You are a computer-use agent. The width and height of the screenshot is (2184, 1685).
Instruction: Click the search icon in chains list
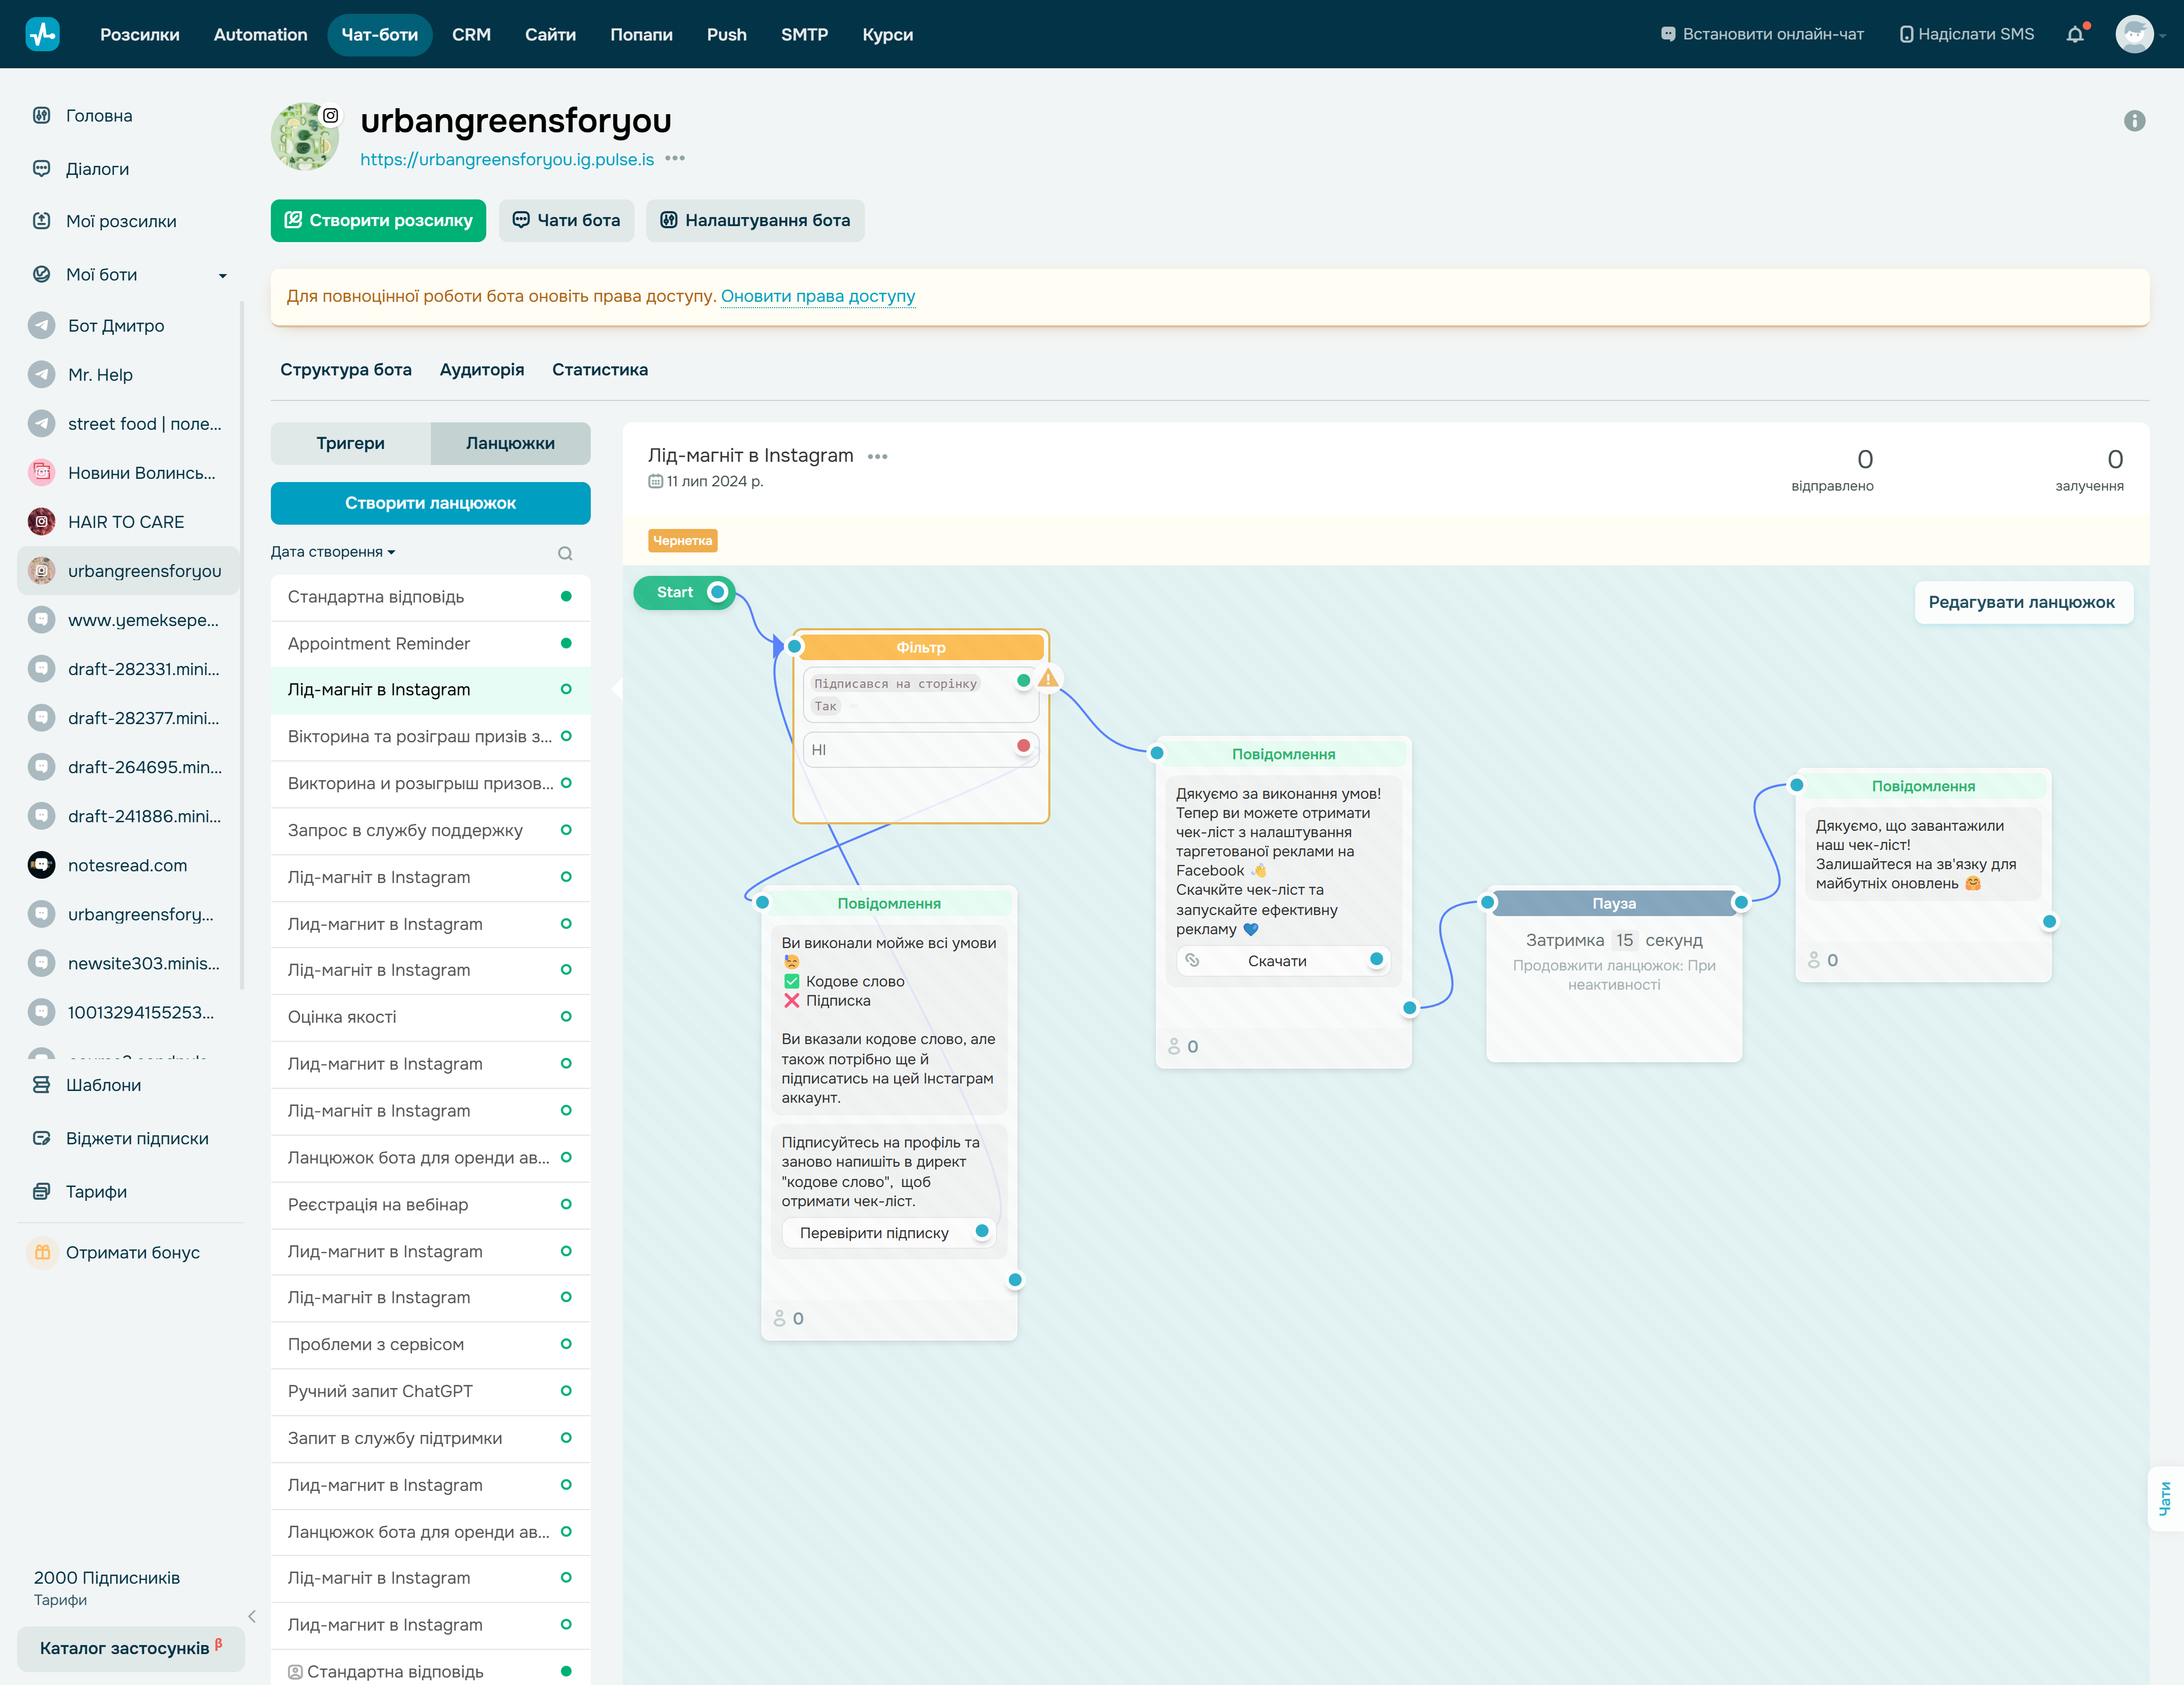tap(565, 553)
